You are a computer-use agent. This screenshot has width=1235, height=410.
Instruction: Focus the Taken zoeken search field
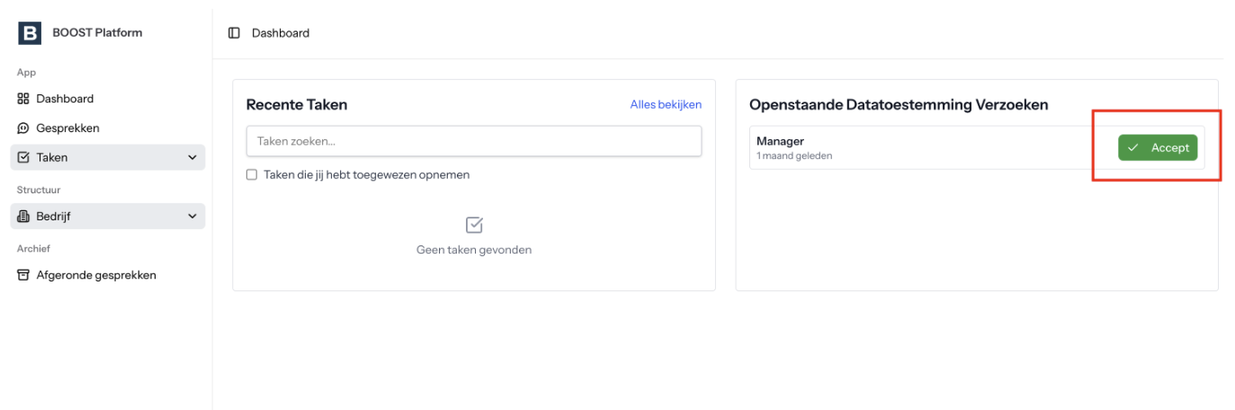(x=474, y=141)
